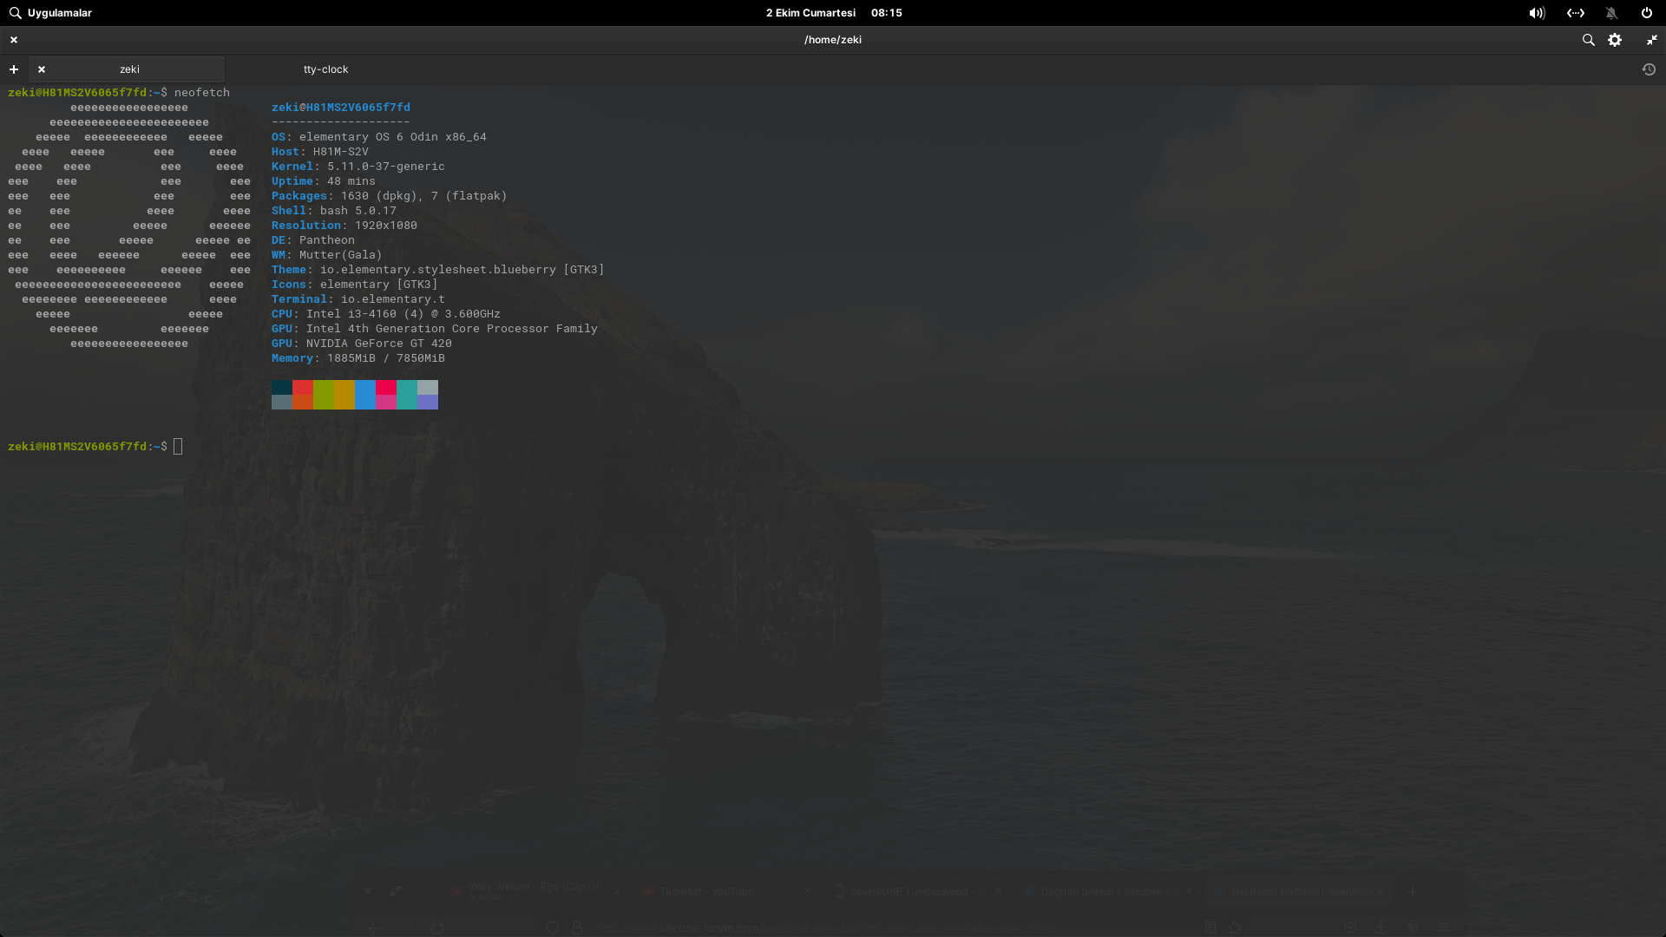Close the terminal window
Viewport: 1666px width, 937px height.
pyautogui.click(x=14, y=40)
